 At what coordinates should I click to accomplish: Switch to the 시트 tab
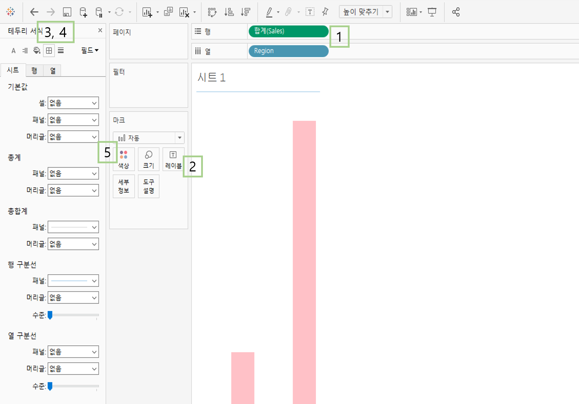[13, 70]
